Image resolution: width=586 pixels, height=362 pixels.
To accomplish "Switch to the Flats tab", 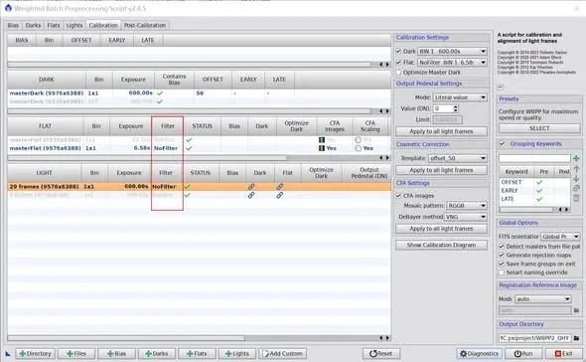I will click(x=54, y=25).
